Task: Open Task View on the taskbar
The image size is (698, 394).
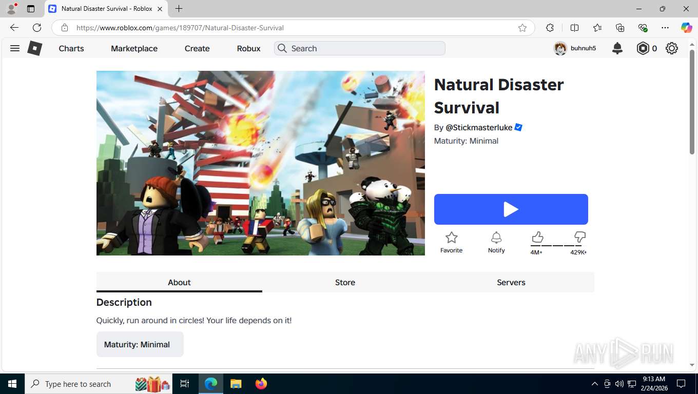Action: (x=185, y=384)
